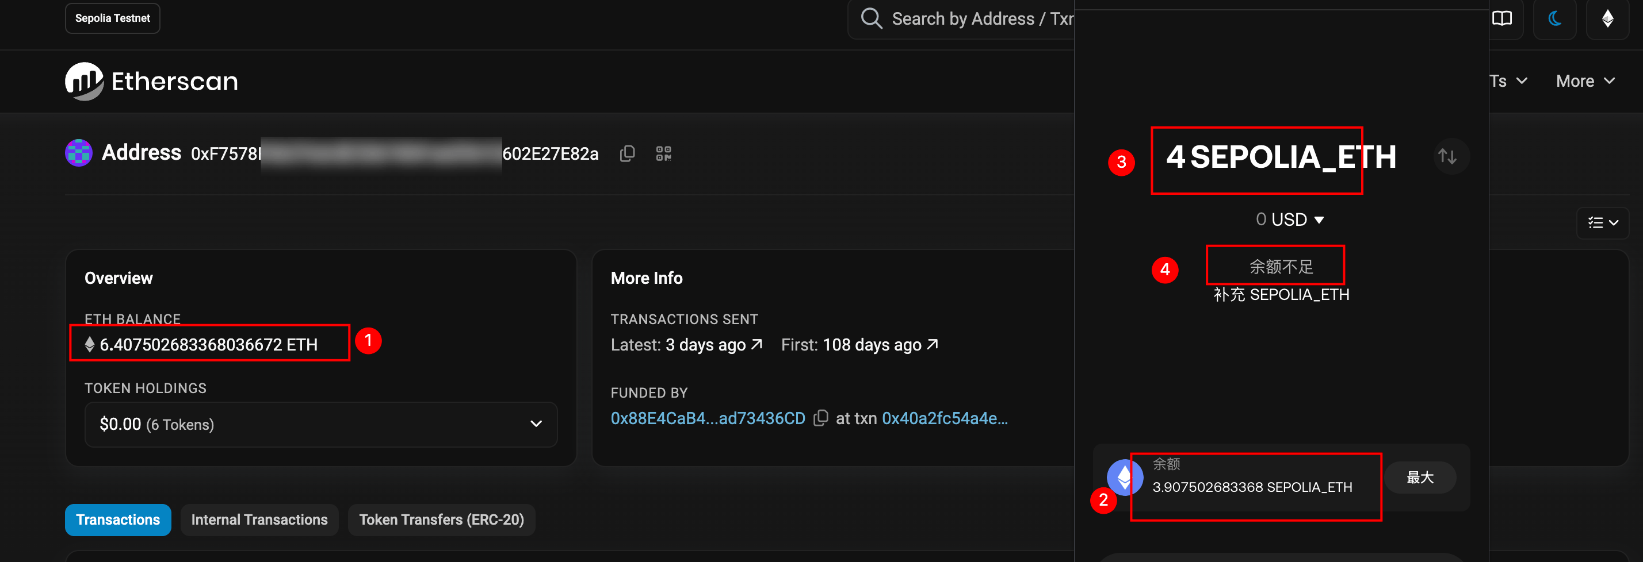This screenshot has height=562, width=1643.
Task: Click the Sepolia Testnet badge
Action: click(112, 18)
